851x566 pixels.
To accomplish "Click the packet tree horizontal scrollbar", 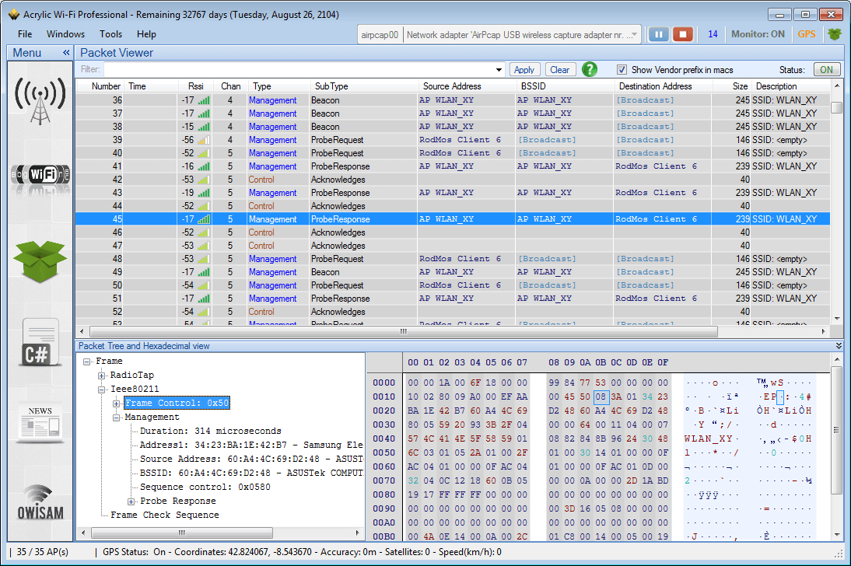I will click(x=182, y=533).
